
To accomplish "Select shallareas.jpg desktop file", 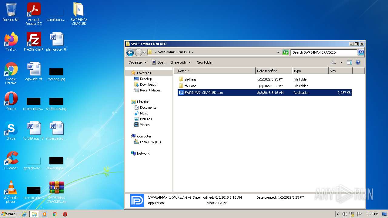I will tap(56, 104).
